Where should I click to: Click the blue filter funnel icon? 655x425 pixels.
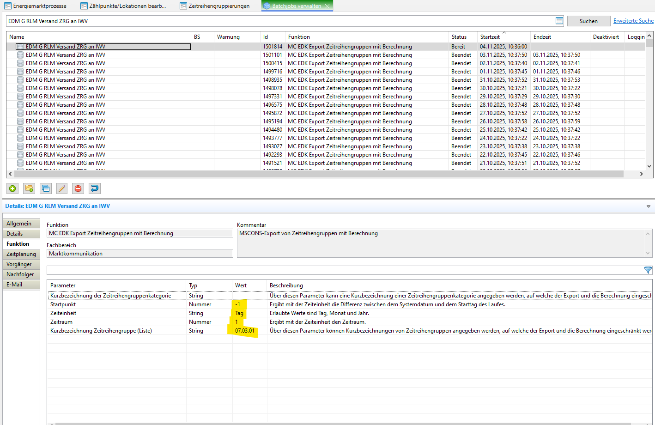pos(648,270)
